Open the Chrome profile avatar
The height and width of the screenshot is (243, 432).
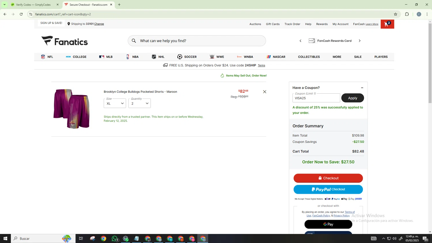(419, 14)
